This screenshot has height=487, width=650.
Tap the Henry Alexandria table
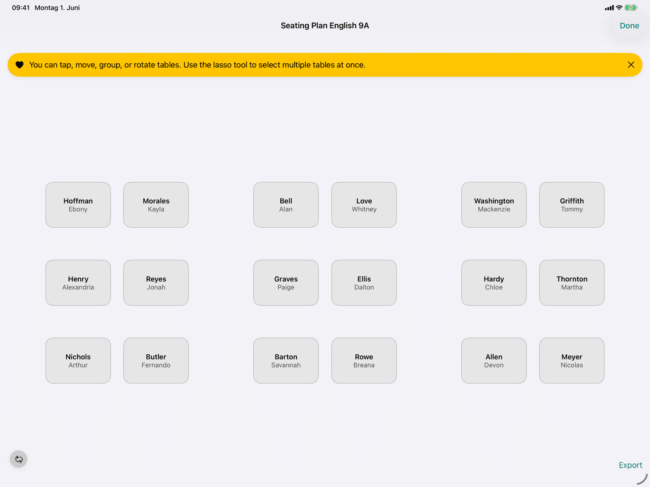78,283
